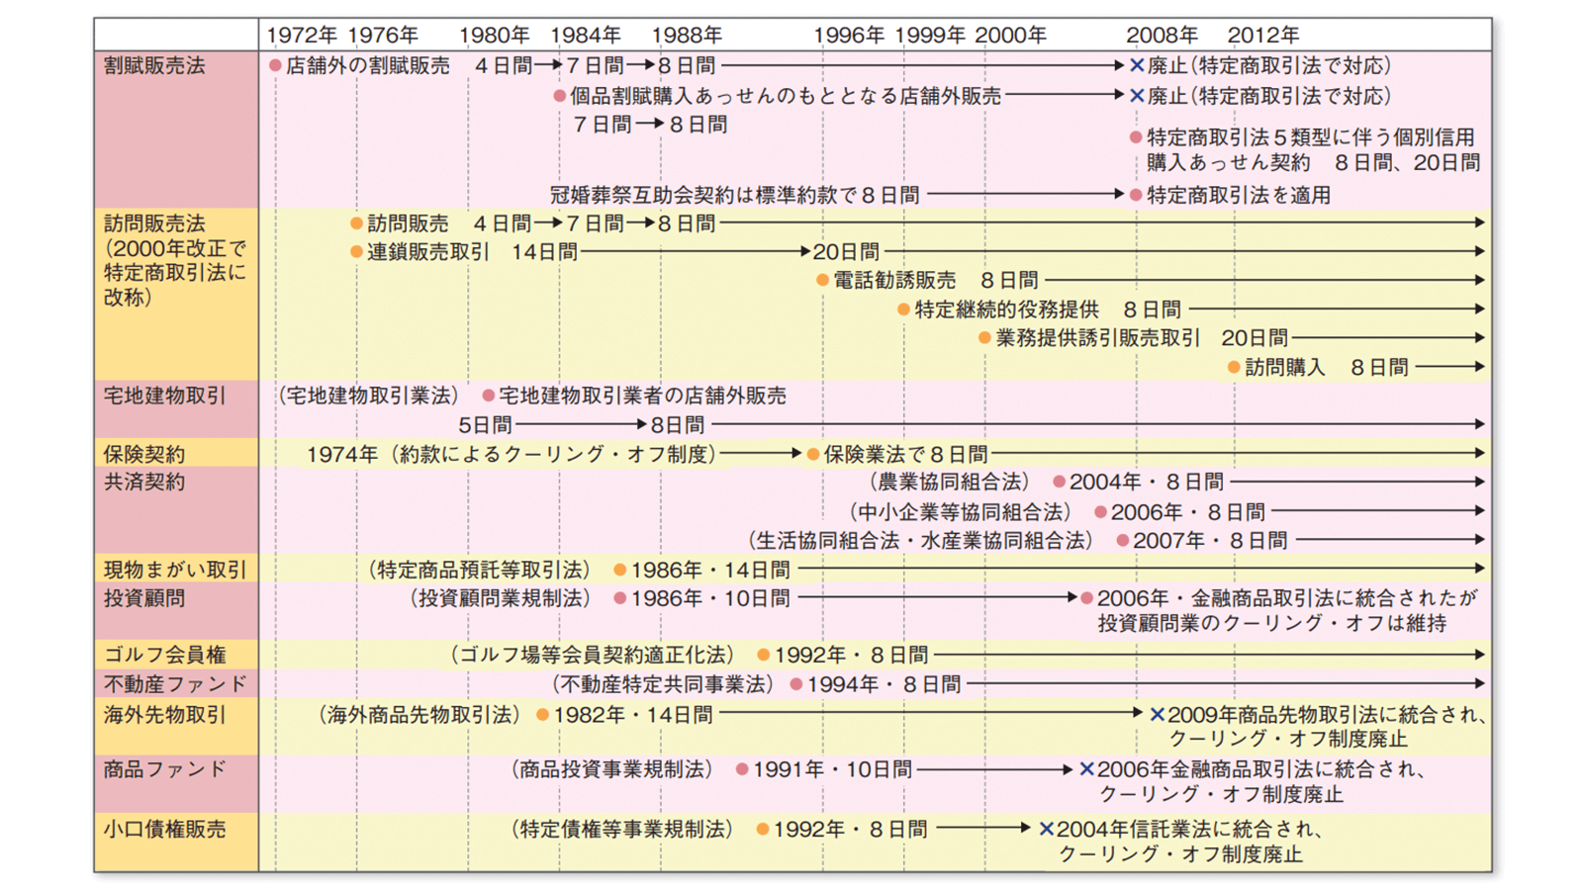Screen dimensions: 1583x890
Task: Click (海外商品先物取引法) law name
Action: 419,715
